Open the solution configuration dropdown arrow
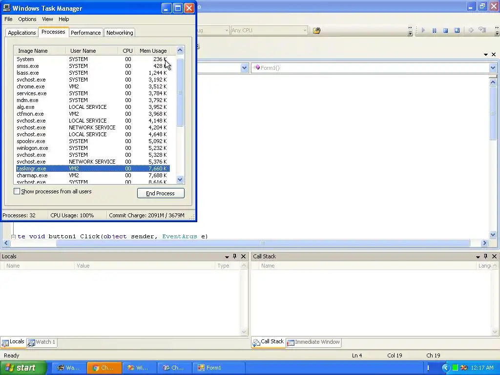Viewport: 500px width, 375px height. coord(227,31)
